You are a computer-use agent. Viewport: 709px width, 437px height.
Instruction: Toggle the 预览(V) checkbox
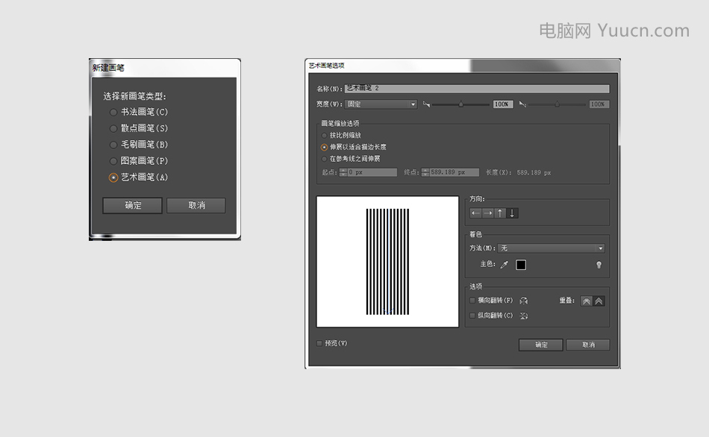319,344
